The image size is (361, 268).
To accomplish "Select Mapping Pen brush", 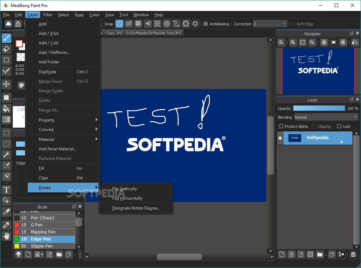I will 44,232.
